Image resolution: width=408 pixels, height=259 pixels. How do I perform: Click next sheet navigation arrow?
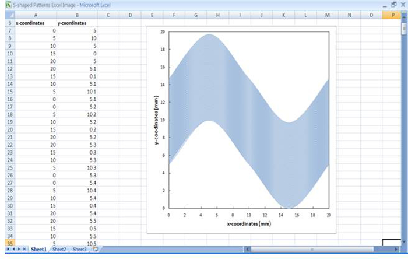coord(19,249)
